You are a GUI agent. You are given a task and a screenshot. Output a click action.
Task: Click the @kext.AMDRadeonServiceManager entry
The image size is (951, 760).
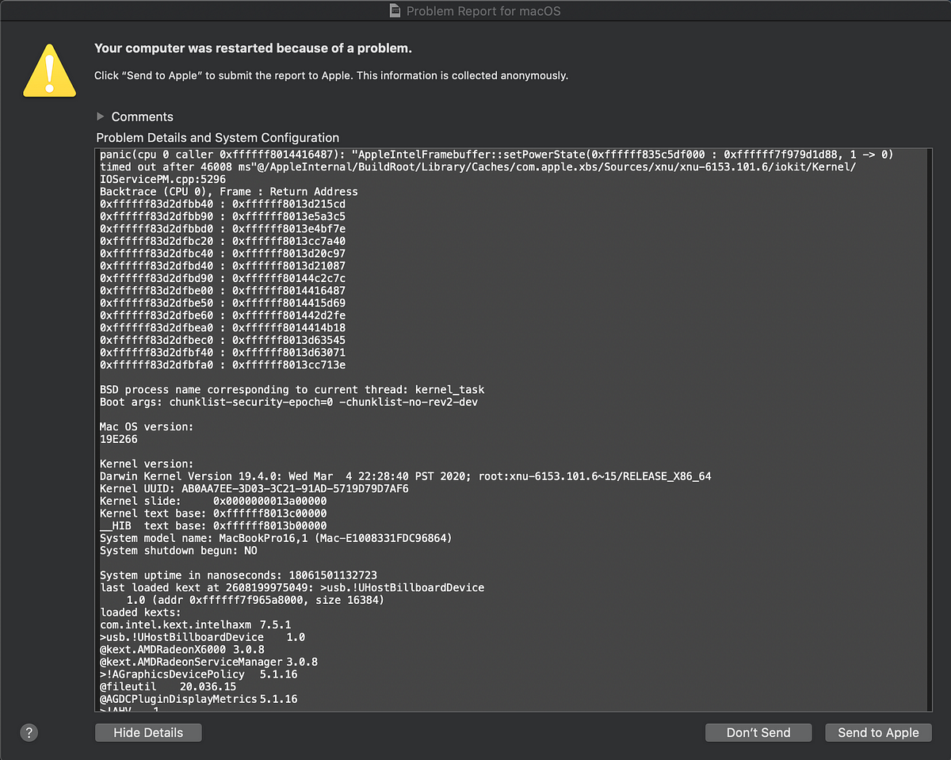tap(209, 662)
